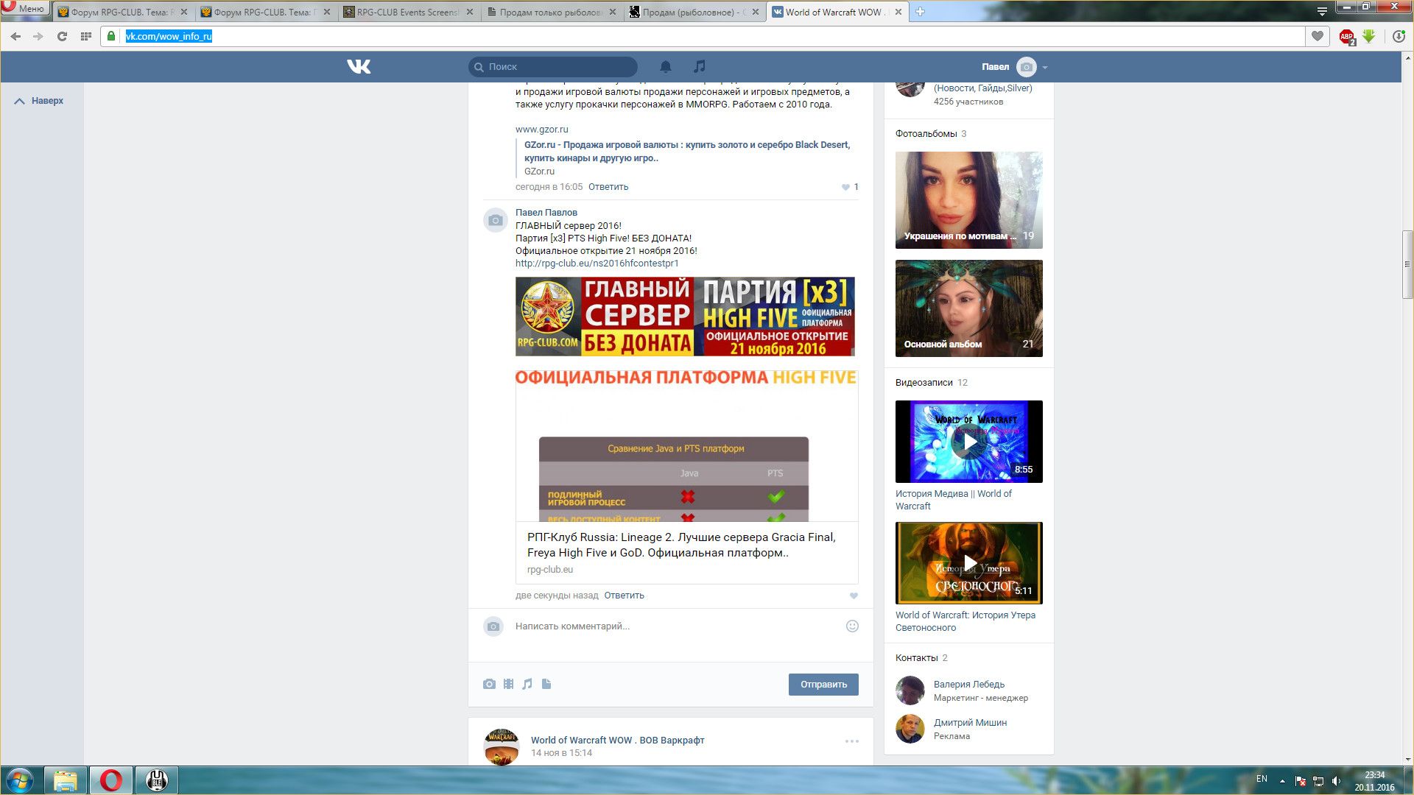
Task: Attach a video using film icon
Action: click(508, 685)
